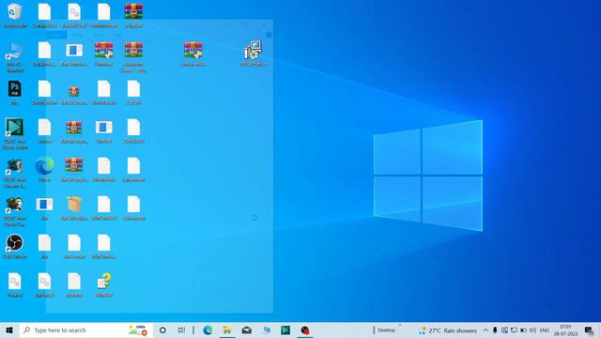This screenshot has width=601, height=338.
Task: Open Task View from the taskbar
Action: coord(181,330)
